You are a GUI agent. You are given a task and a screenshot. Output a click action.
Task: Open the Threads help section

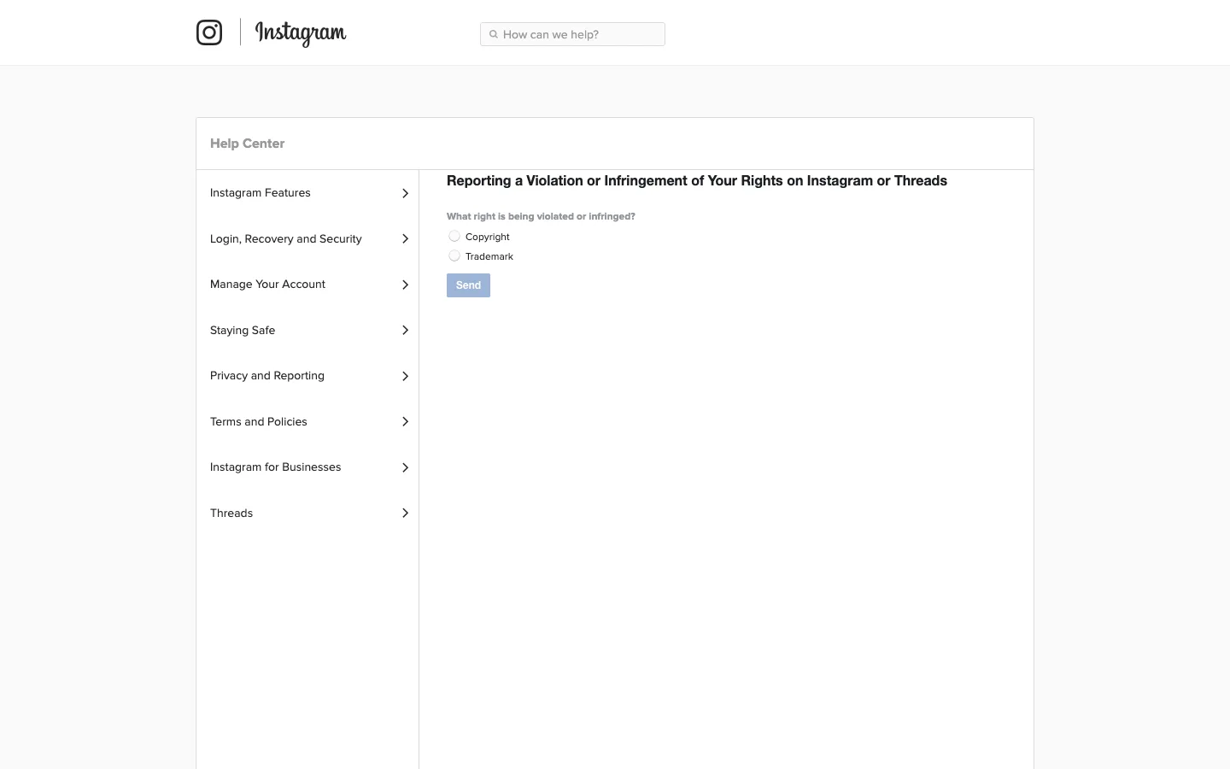click(307, 513)
